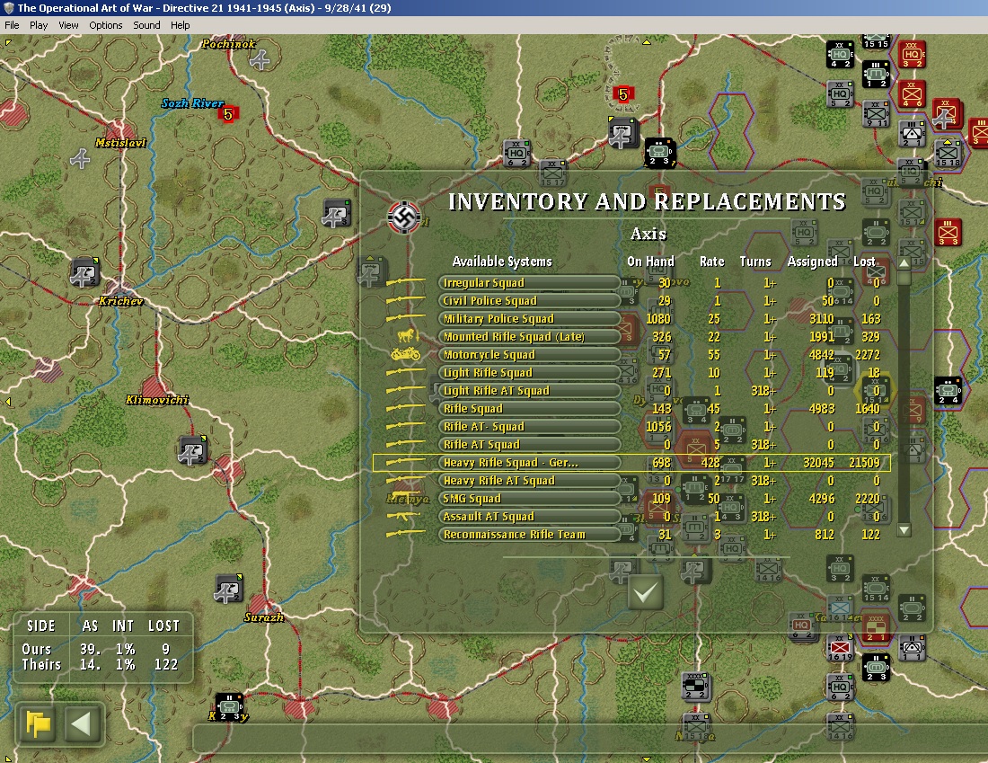This screenshot has width=988, height=763.
Task: Open the Options menu
Action: click(106, 25)
